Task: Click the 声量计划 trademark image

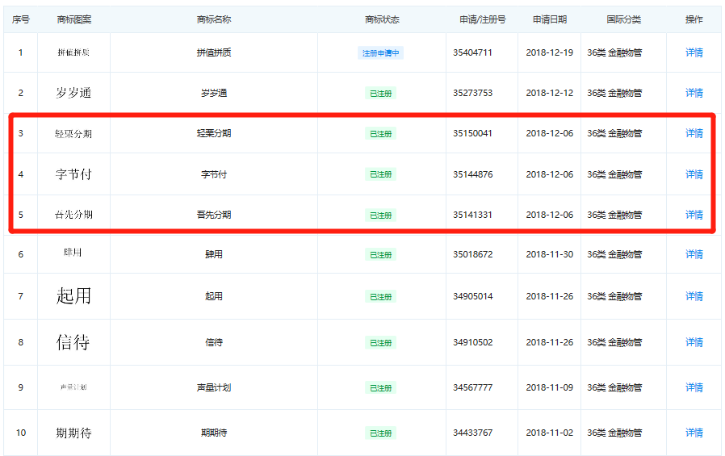Action: (x=73, y=387)
